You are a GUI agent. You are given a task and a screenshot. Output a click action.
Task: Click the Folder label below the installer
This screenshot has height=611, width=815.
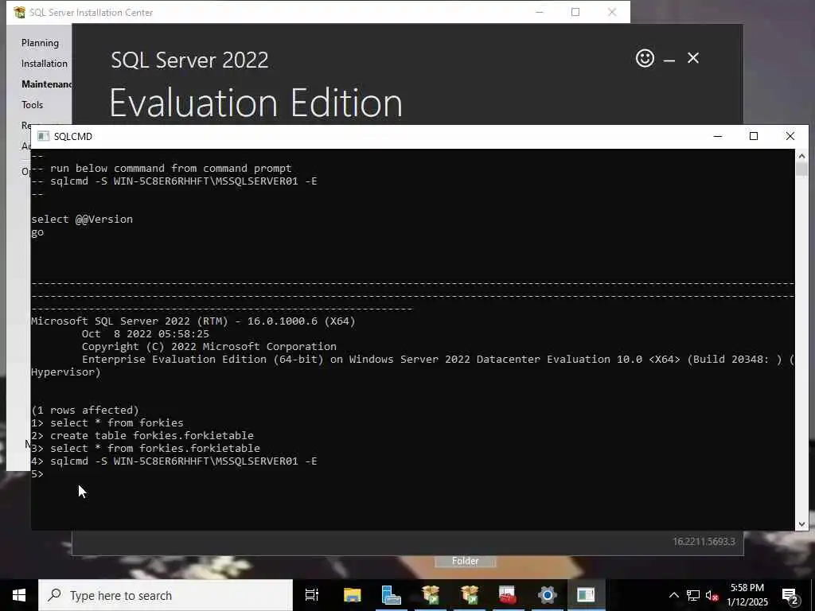465,561
